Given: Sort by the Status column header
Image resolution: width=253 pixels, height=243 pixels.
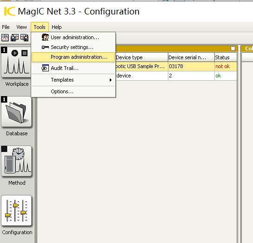Looking at the screenshot, I should tap(226, 57).
